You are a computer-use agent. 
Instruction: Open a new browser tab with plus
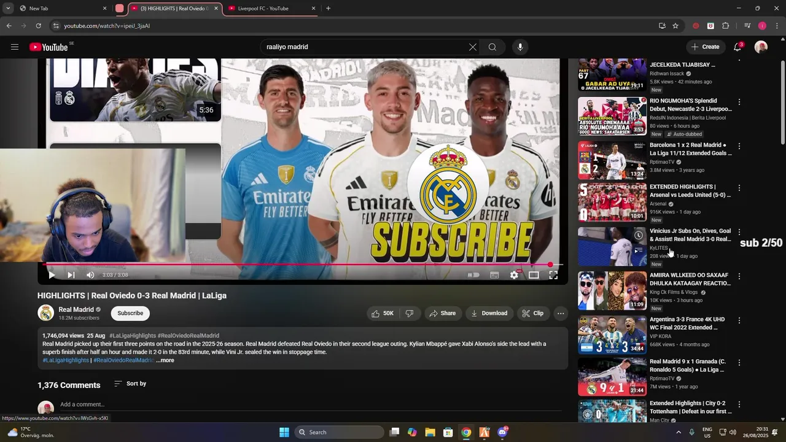(x=328, y=9)
